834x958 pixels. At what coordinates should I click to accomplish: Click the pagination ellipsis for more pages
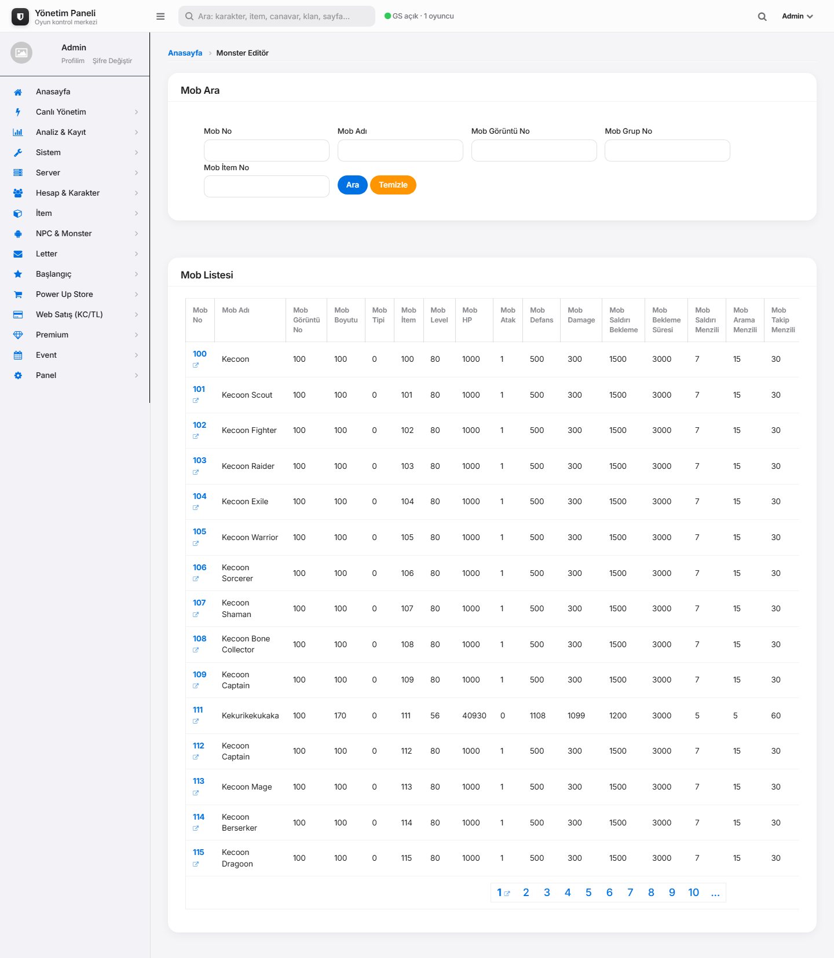tap(715, 893)
